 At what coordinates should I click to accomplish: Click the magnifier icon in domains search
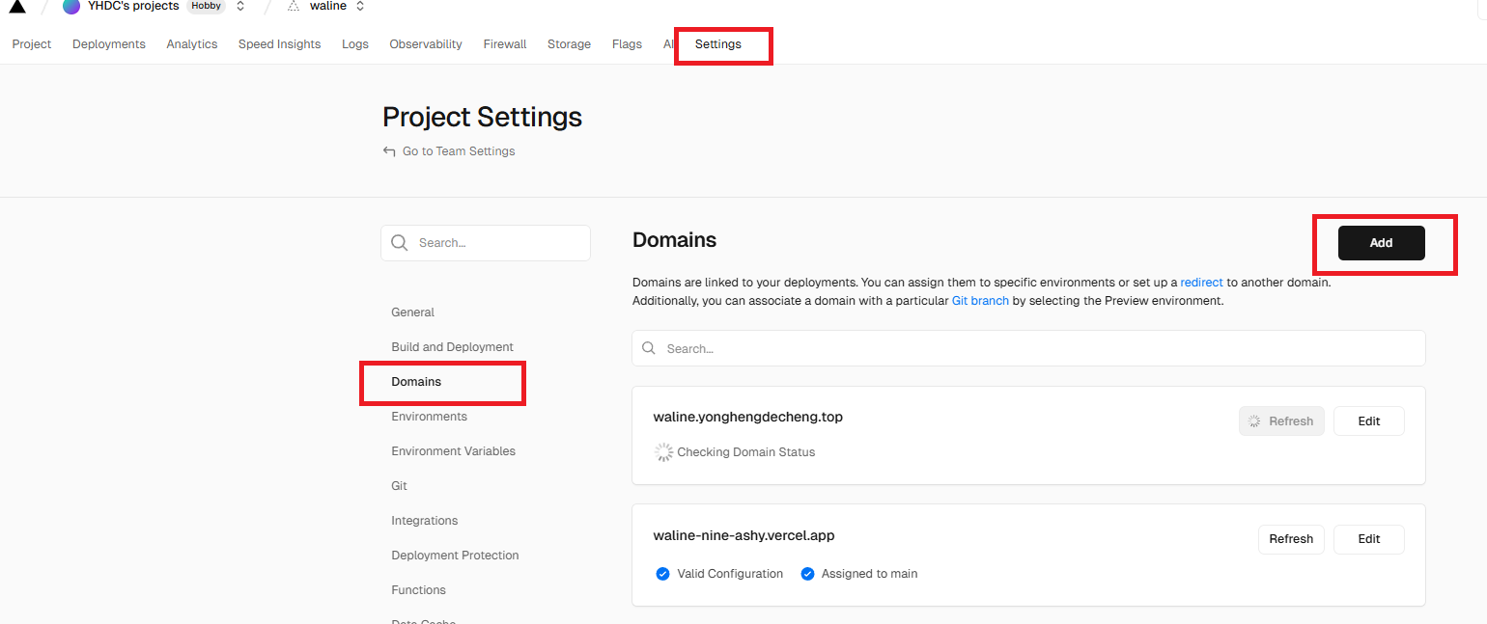[x=649, y=348]
